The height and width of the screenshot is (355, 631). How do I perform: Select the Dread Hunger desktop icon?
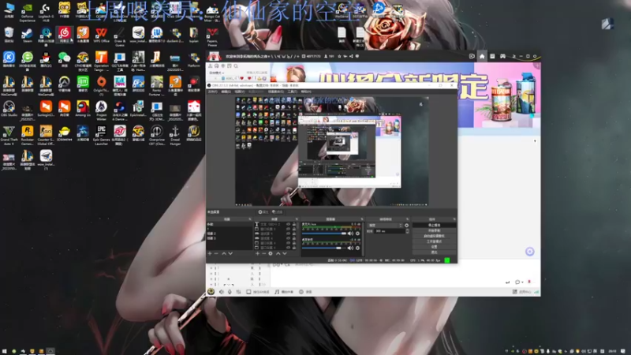click(x=174, y=134)
